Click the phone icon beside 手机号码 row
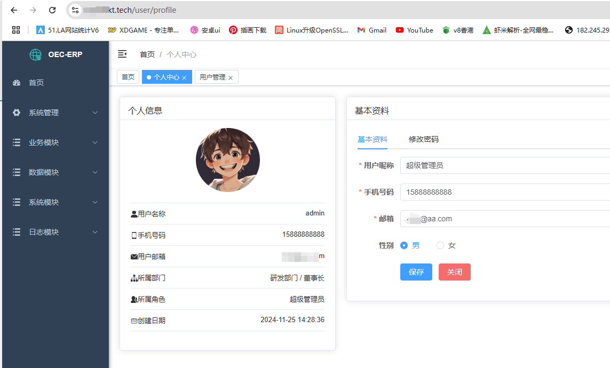This screenshot has width=610, height=368. tap(133, 235)
